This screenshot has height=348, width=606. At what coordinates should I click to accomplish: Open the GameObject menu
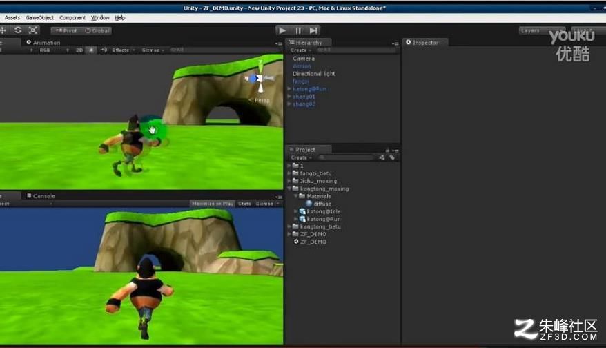[39, 18]
